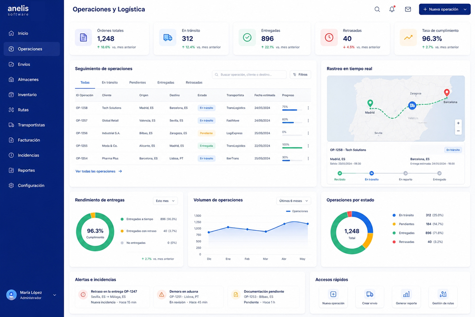Open the notifications bell

pyautogui.click(x=392, y=9)
